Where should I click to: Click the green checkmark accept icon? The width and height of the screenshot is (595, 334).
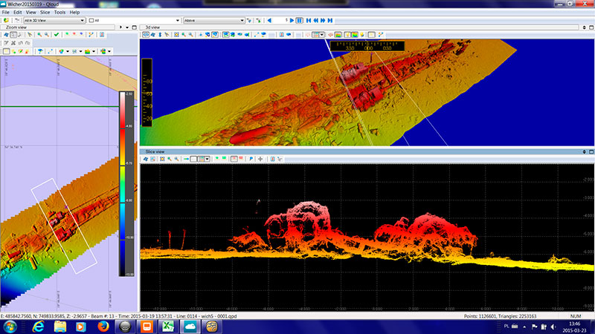tap(57, 35)
